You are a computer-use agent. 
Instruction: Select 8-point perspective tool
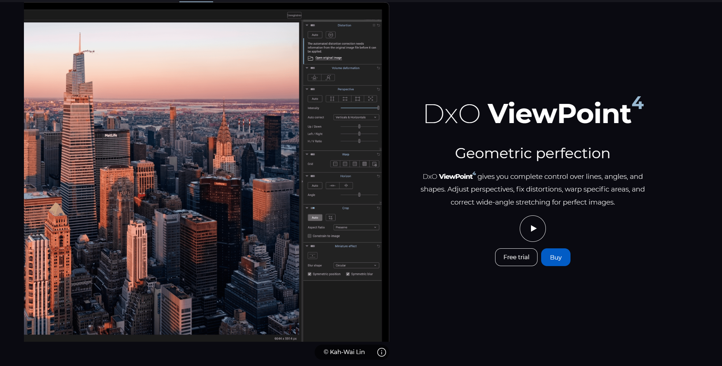coord(370,99)
